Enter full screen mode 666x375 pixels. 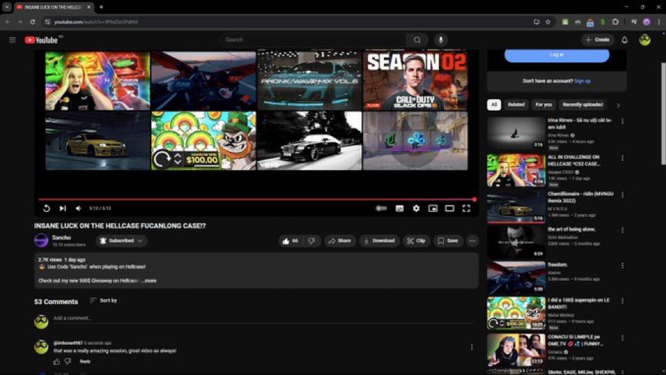[x=466, y=208]
